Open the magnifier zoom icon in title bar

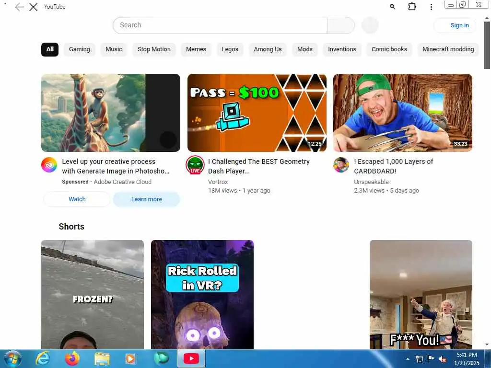(392, 7)
